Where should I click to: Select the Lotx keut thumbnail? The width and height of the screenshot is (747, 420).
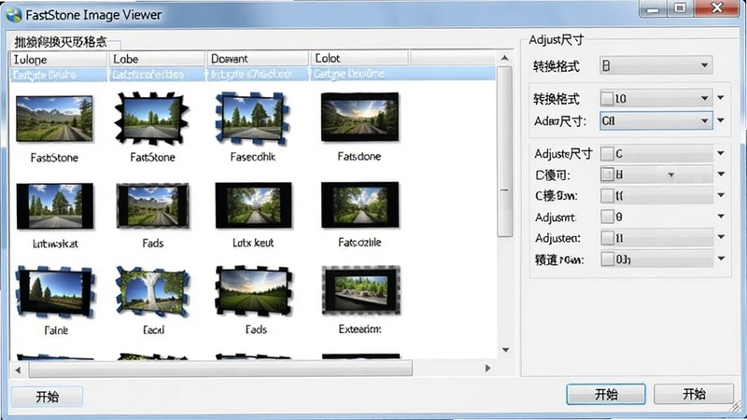(253, 205)
